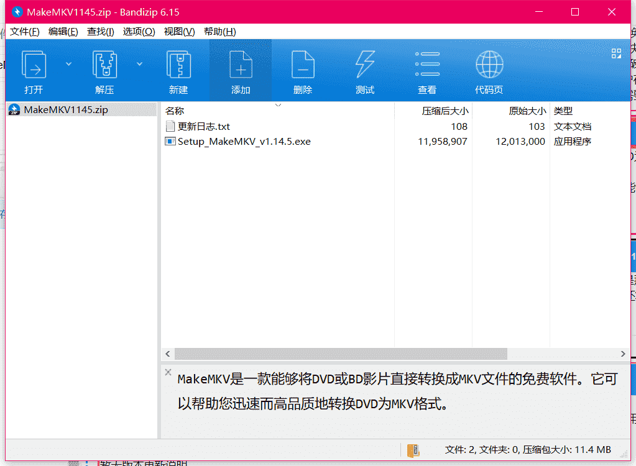Screen dimensions: 636x466
Task: Click the zip icon beside MakeMKV1145.zip tree item
Action: pos(14,110)
